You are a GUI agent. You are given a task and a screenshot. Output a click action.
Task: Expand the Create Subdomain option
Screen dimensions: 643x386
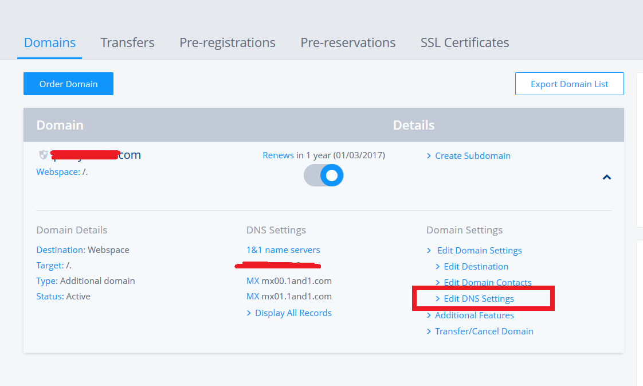pyautogui.click(x=472, y=155)
